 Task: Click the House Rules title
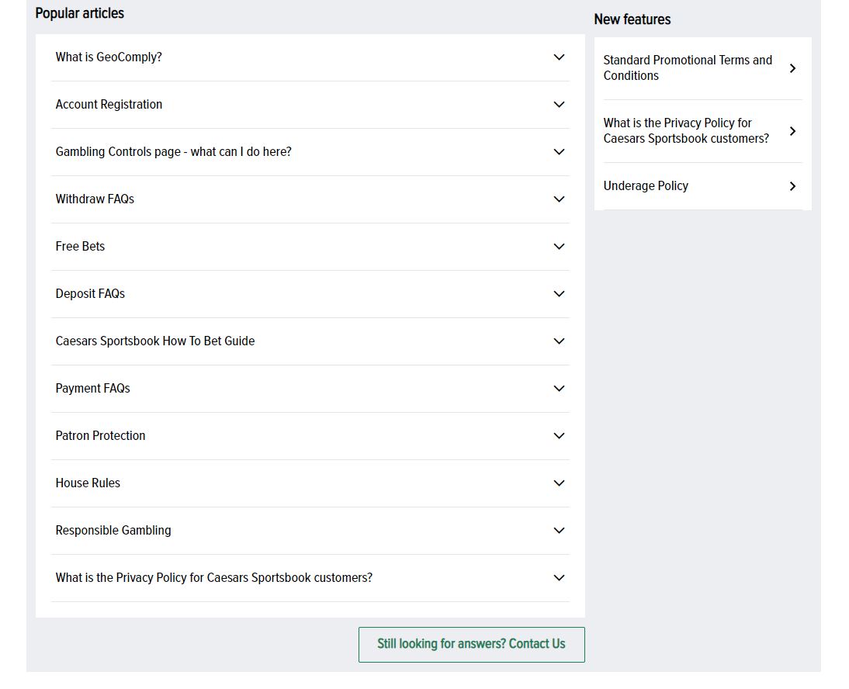coord(88,483)
